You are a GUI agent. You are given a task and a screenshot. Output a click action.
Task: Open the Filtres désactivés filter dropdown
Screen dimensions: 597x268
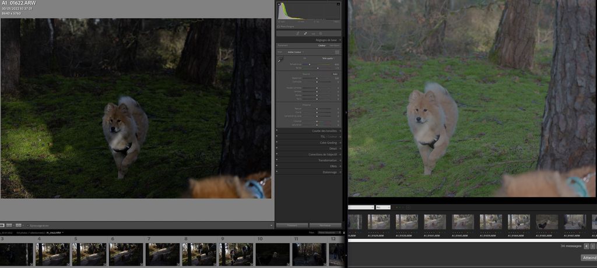tap(330, 232)
